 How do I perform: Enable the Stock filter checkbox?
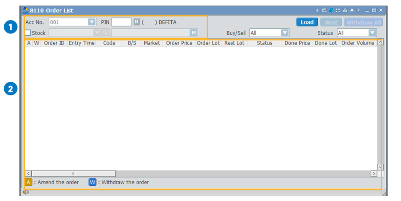pyautogui.click(x=28, y=33)
